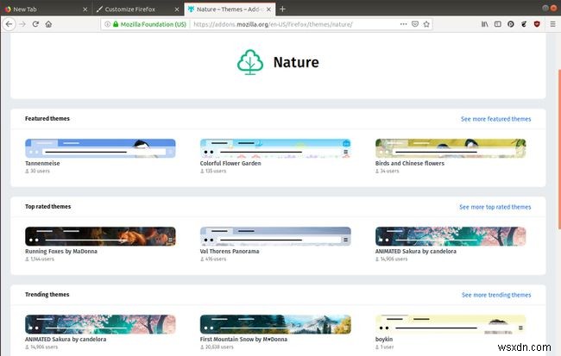
Task: Save page to Pocket
Action: click(415, 24)
